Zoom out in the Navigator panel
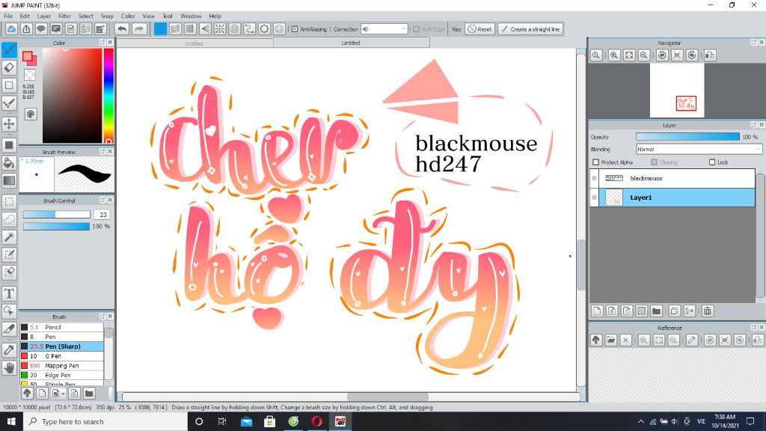Image resolution: width=766 pixels, height=431 pixels. point(644,55)
